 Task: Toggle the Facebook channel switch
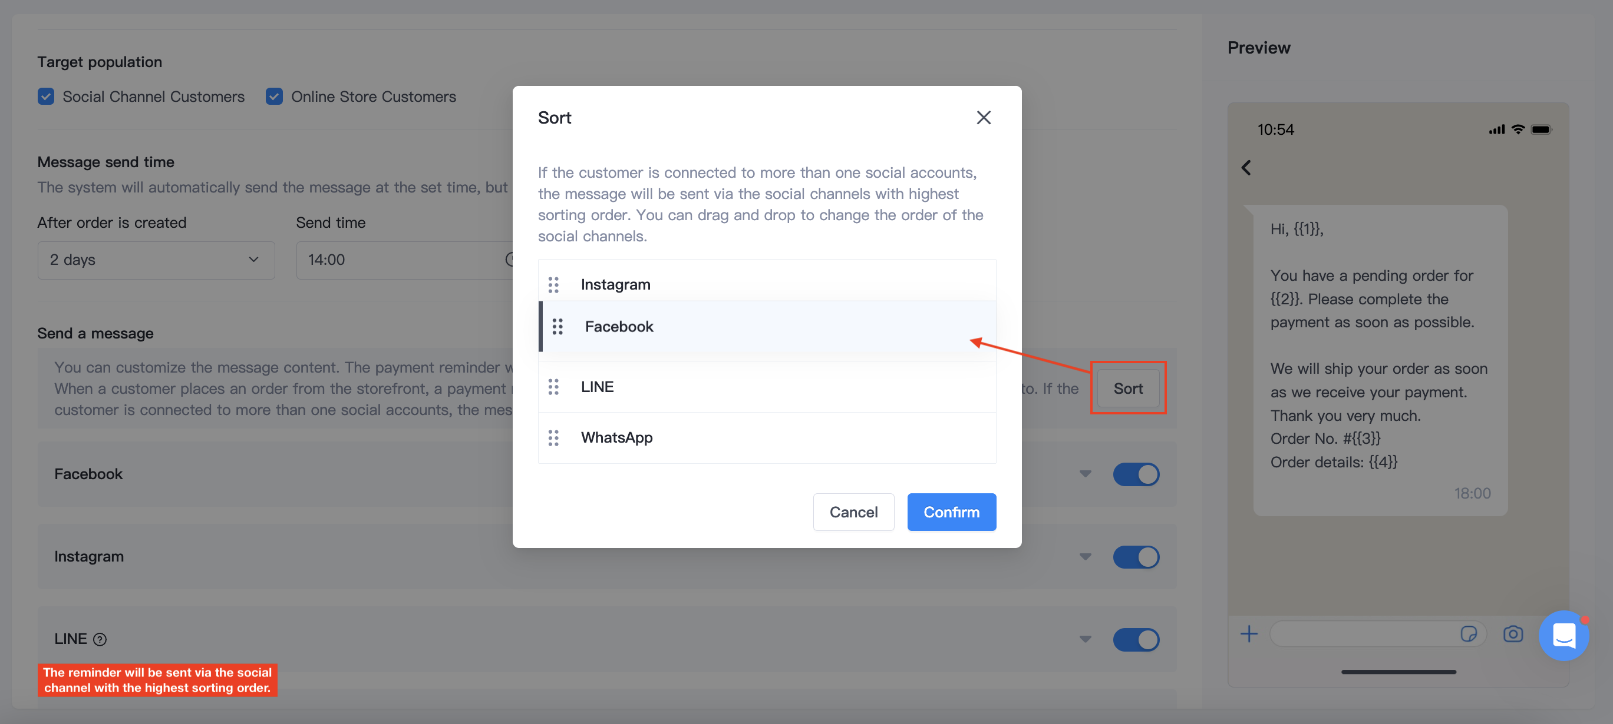point(1136,474)
